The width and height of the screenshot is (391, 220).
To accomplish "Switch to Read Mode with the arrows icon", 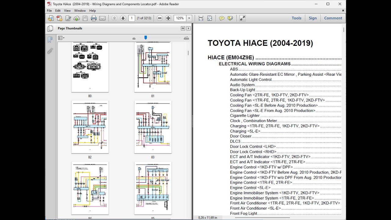I will pos(243,18).
